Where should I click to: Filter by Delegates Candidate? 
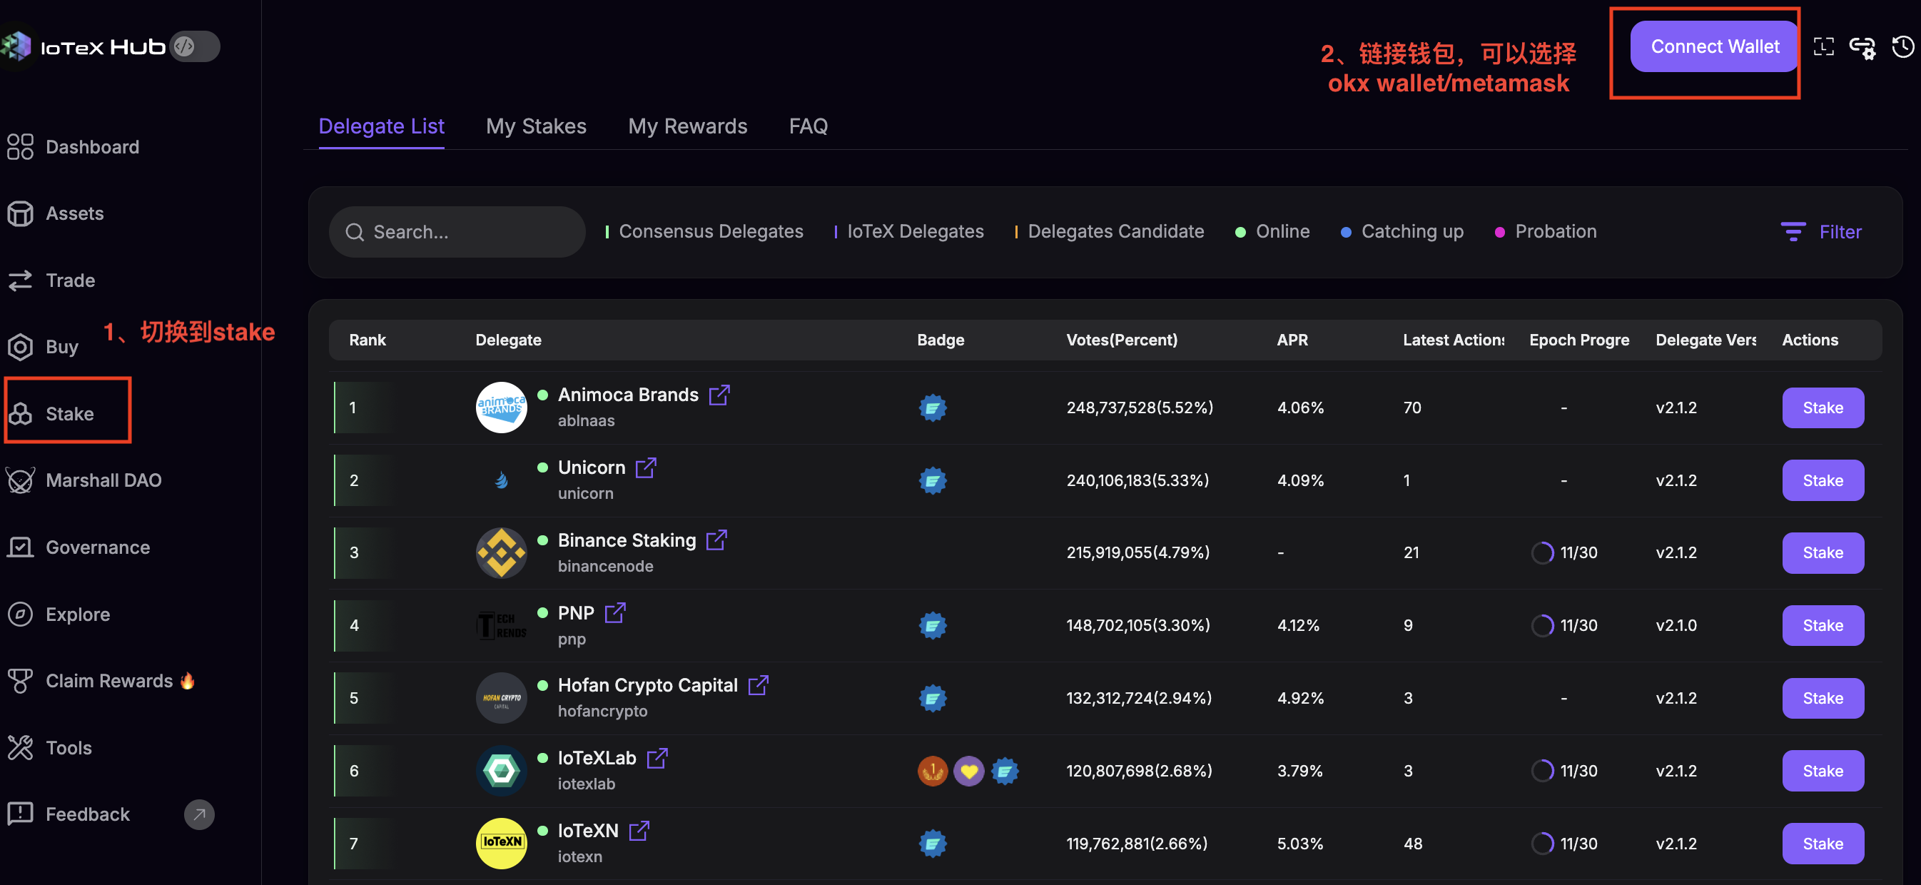[x=1110, y=232]
